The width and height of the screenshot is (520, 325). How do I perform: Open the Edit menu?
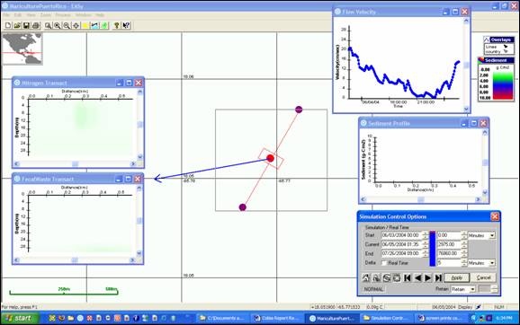(x=18, y=15)
